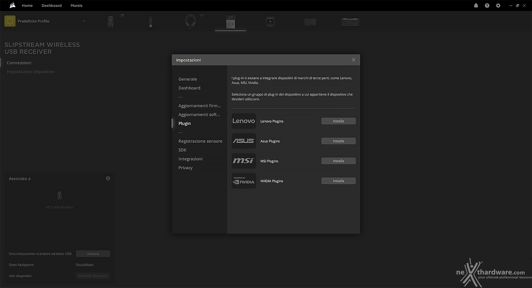This screenshot has height=288, width=532.
Task: Click the ASUS logo
Action: click(244, 141)
